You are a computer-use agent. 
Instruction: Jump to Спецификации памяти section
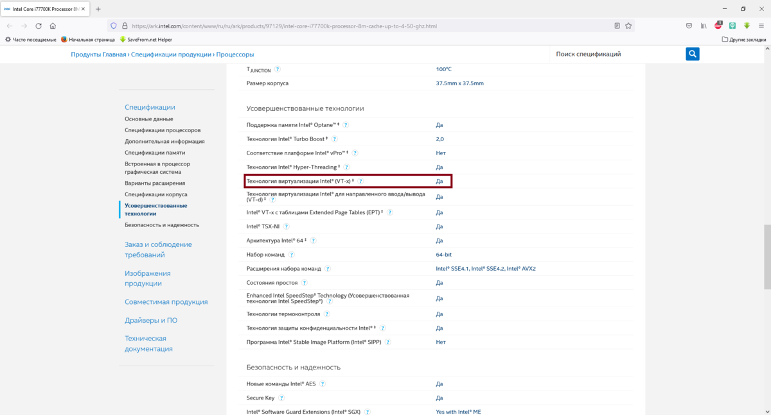tap(155, 153)
